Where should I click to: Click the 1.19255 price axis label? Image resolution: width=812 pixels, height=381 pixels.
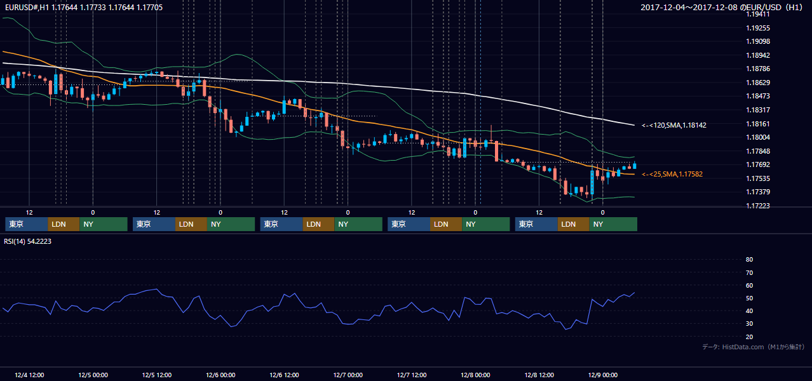(757, 28)
